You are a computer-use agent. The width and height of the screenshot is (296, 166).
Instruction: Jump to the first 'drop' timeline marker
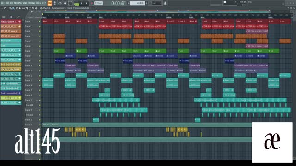pyautogui.click(x=100, y=18)
